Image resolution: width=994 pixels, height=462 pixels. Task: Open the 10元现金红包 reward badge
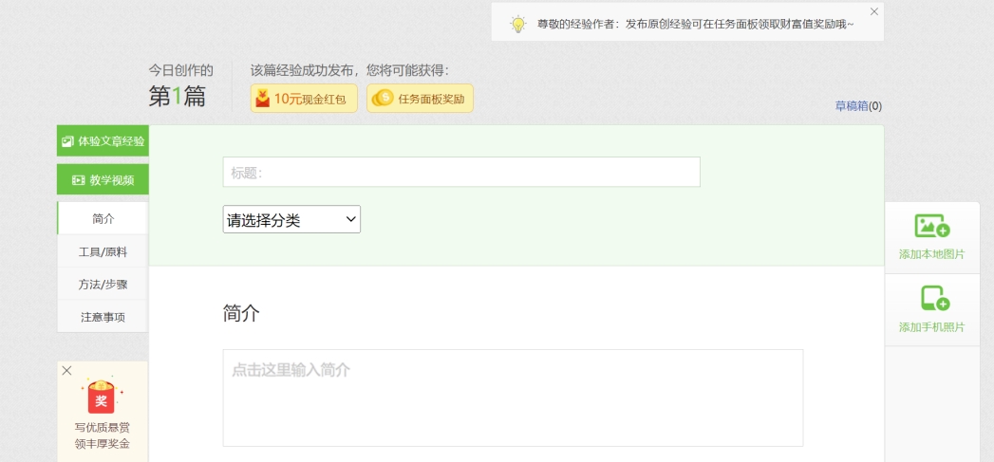(x=304, y=99)
